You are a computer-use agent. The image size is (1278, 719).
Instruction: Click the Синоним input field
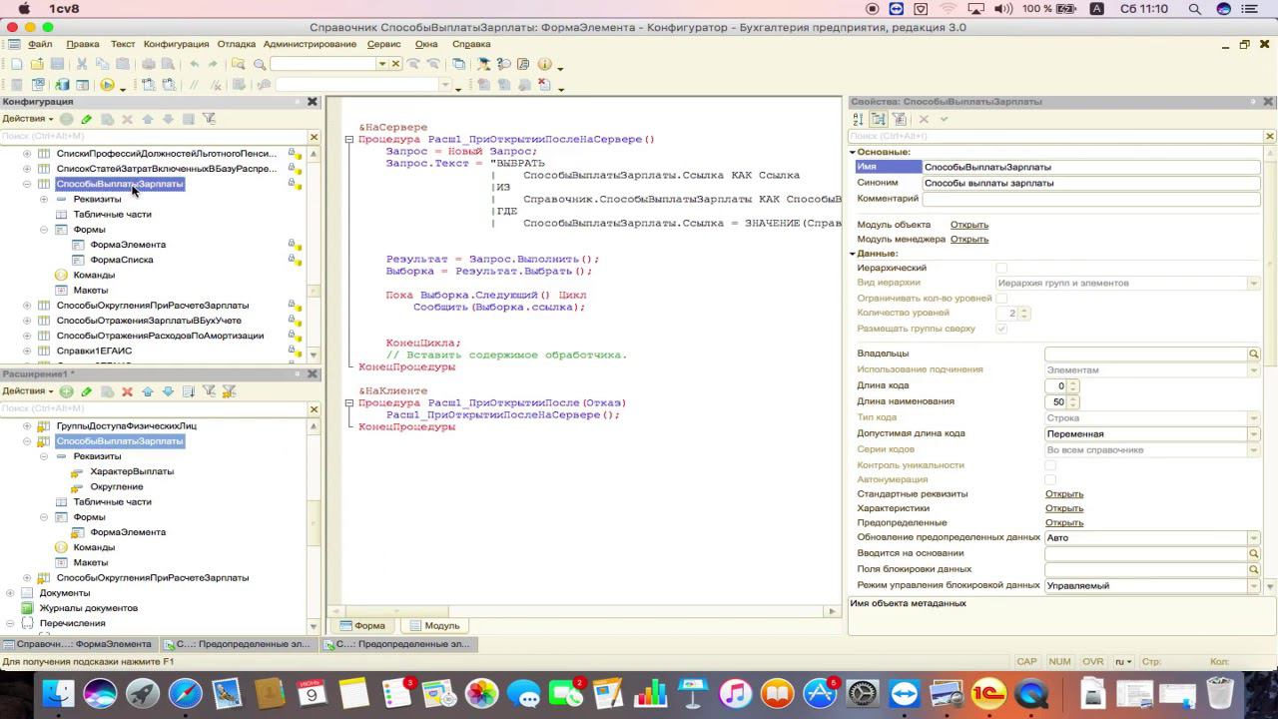1090,183
